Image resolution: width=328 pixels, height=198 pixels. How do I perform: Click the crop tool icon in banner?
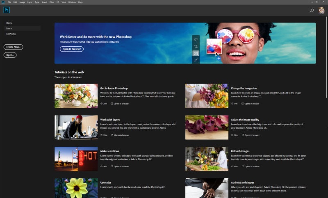196,46
